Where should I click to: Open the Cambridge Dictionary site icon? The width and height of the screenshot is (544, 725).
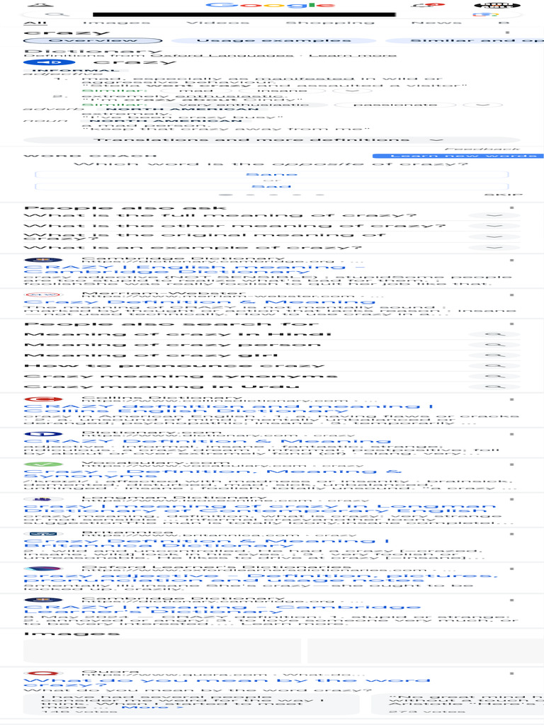click(x=43, y=260)
